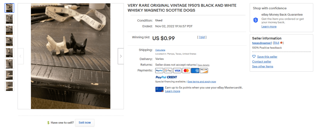This screenshot has width=327, height=131.
Task: Click the eBay Mastercard card image
Action: (x=159, y=89)
